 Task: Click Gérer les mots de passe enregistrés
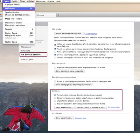69,71
